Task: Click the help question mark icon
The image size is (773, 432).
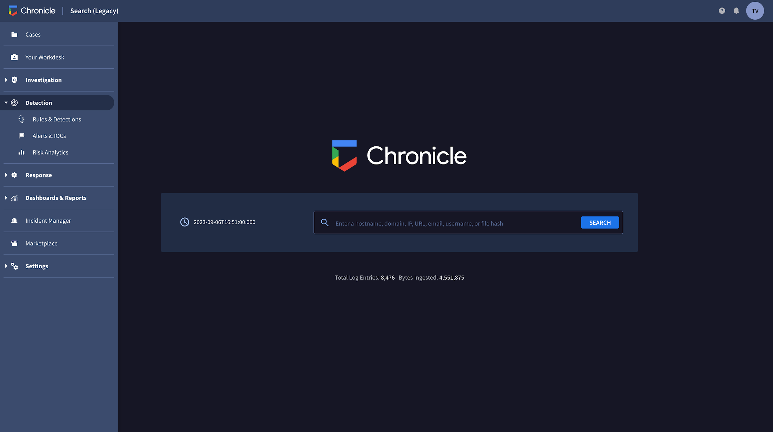Action: coord(722,11)
